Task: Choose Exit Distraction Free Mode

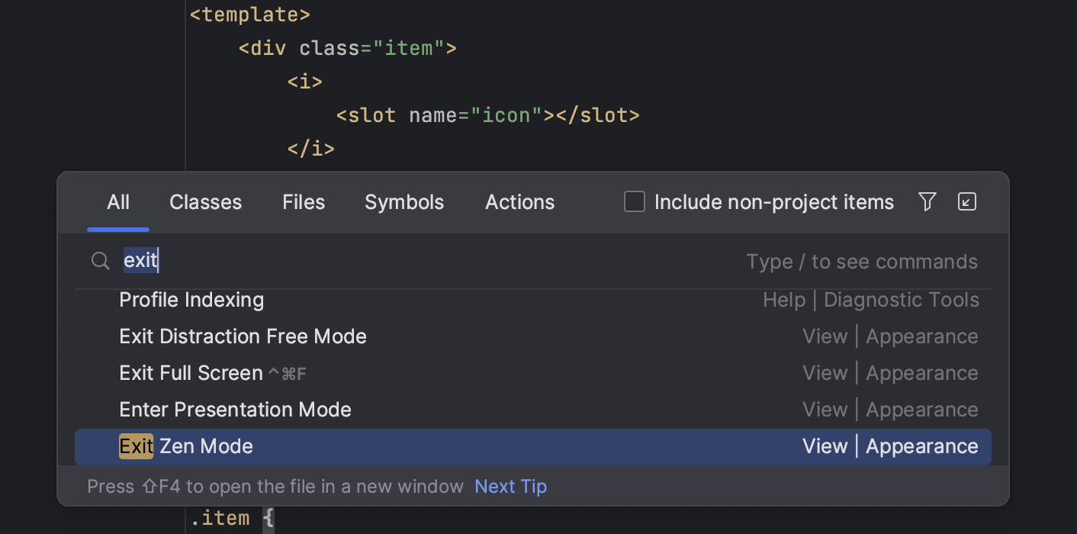Action: pyautogui.click(x=243, y=336)
